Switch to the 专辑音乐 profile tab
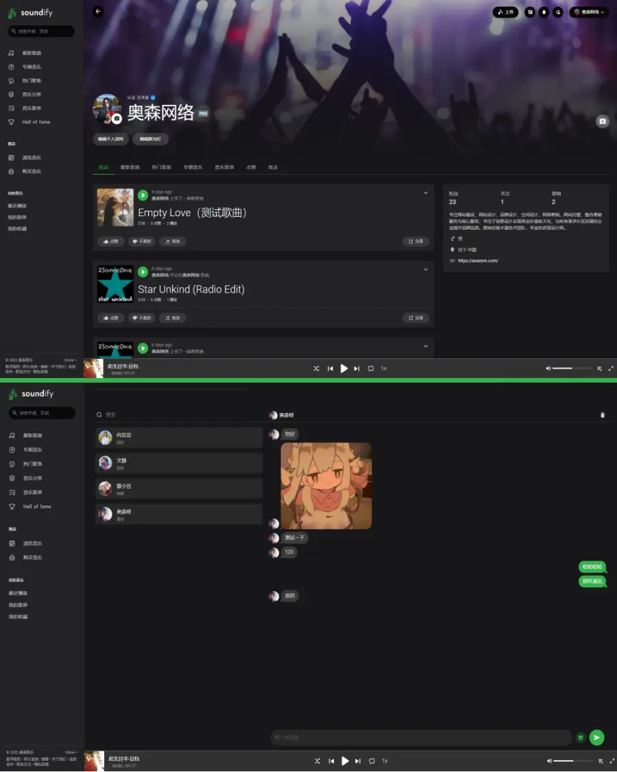 pos(193,167)
